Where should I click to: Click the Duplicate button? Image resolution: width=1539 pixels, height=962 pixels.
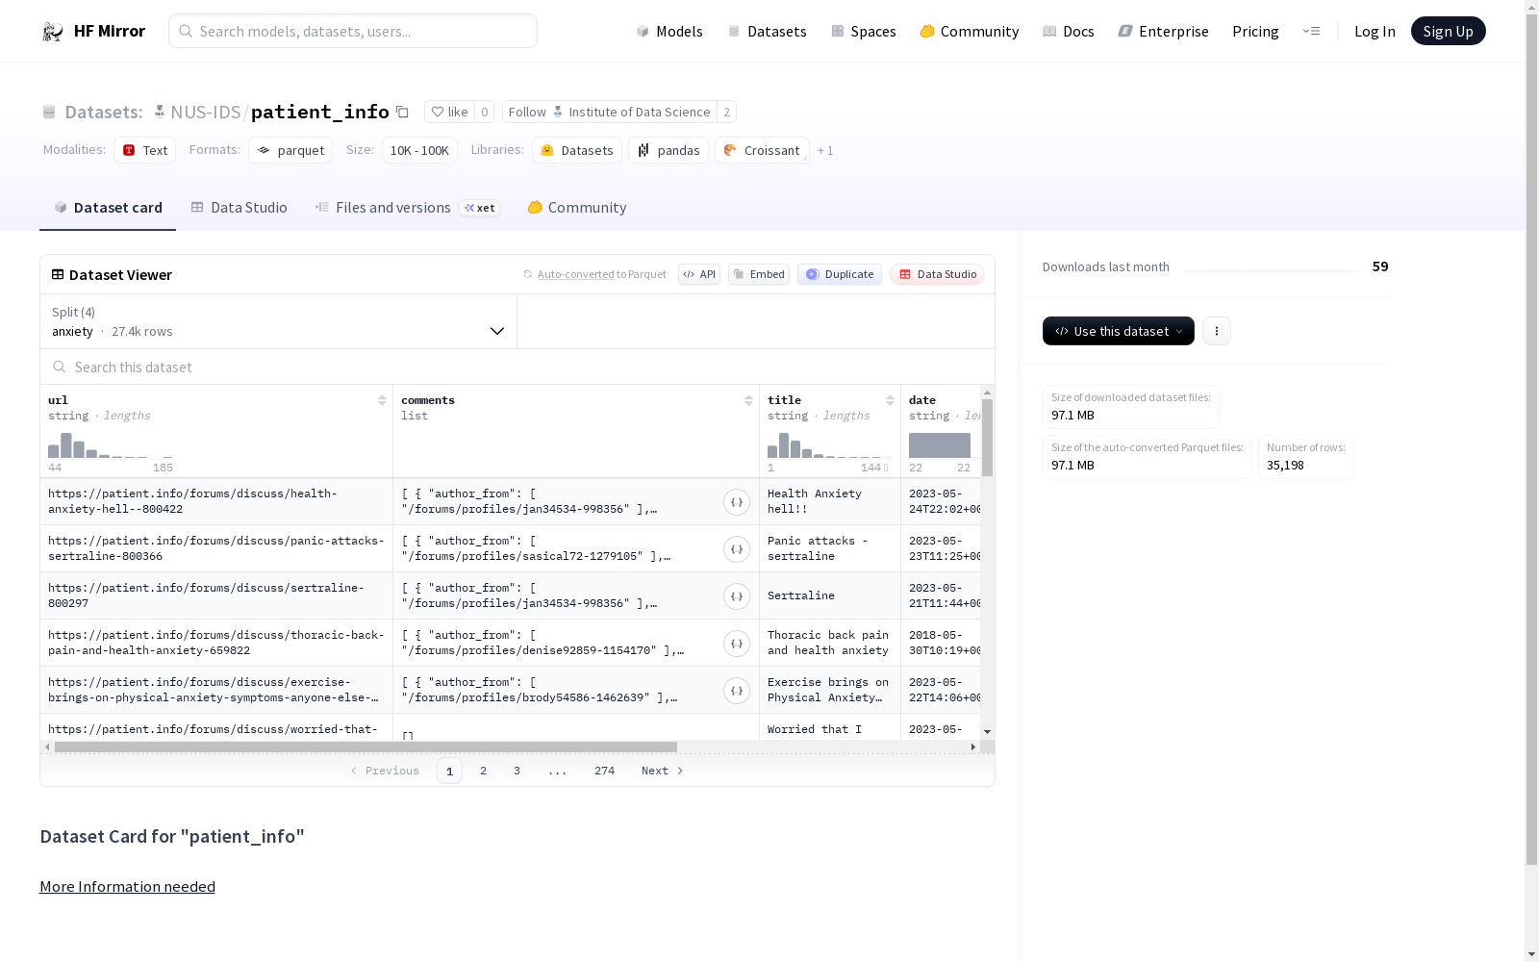tap(840, 274)
